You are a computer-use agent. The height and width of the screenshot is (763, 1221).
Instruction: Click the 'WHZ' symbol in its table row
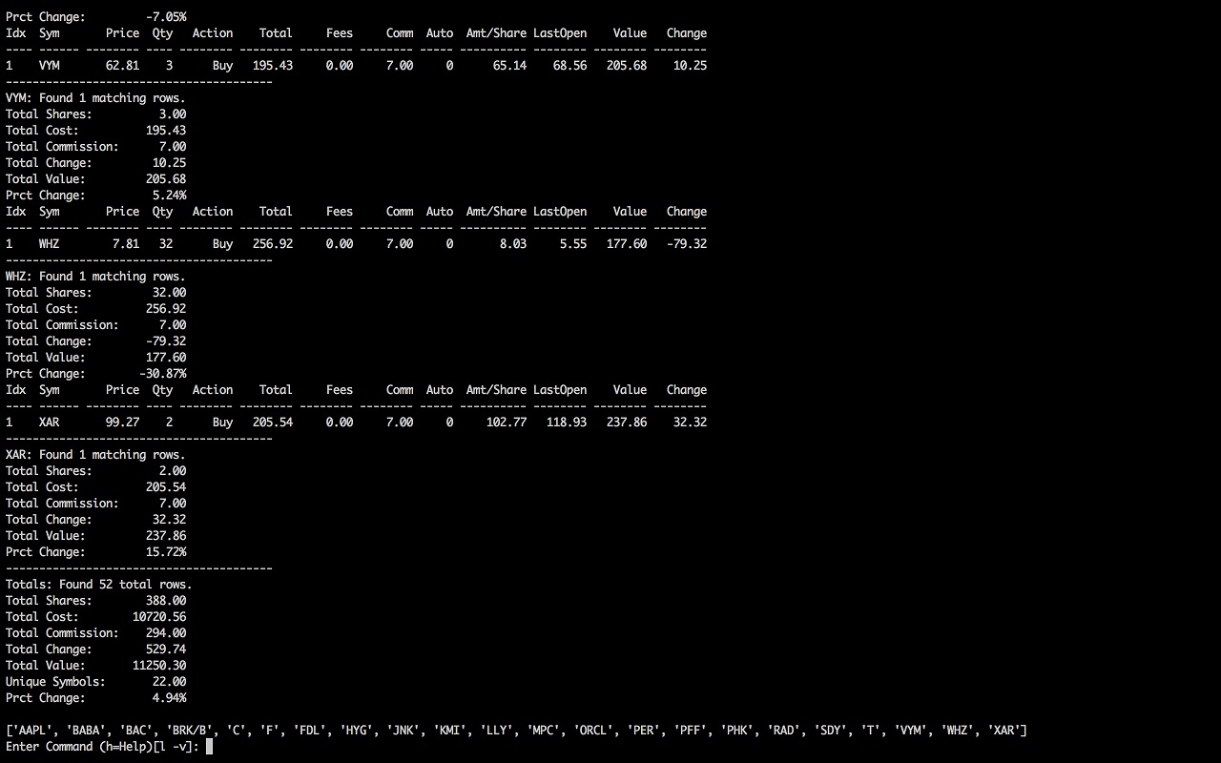click(49, 244)
